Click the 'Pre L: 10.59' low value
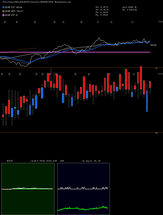 (x=102, y=12)
